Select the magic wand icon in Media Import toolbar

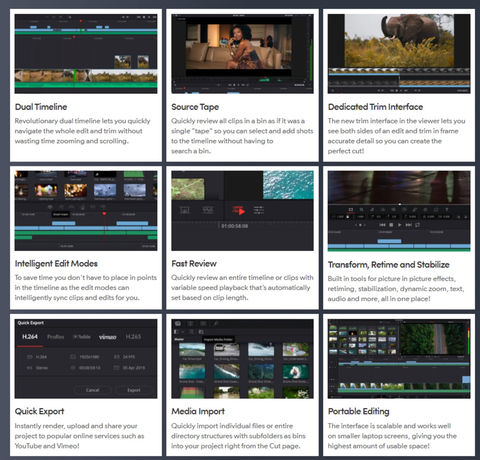pyautogui.click(x=216, y=323)
